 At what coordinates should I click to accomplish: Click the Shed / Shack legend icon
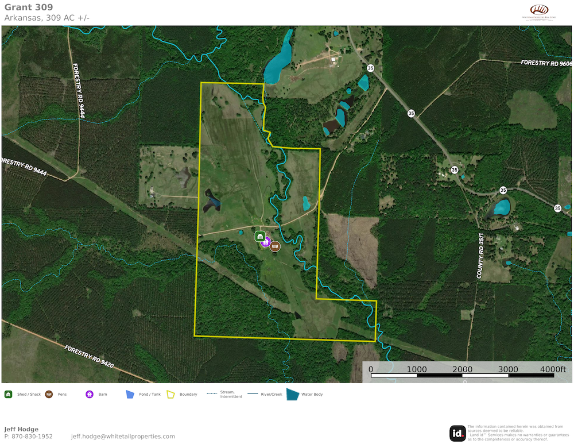tap(9, 395)
